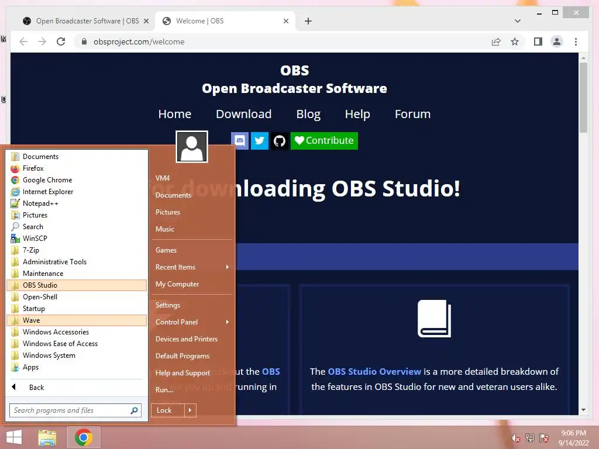This screenshot has width=599, height=449.
Task: Close the Welcome | OBS tab
Action: [286, 21]
